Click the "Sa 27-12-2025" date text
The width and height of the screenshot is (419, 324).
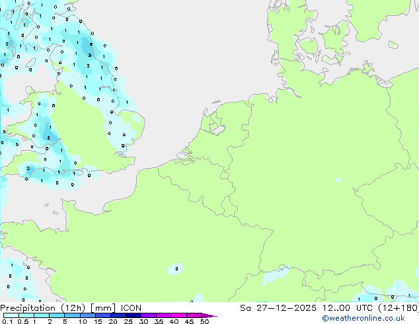(278, 308)
